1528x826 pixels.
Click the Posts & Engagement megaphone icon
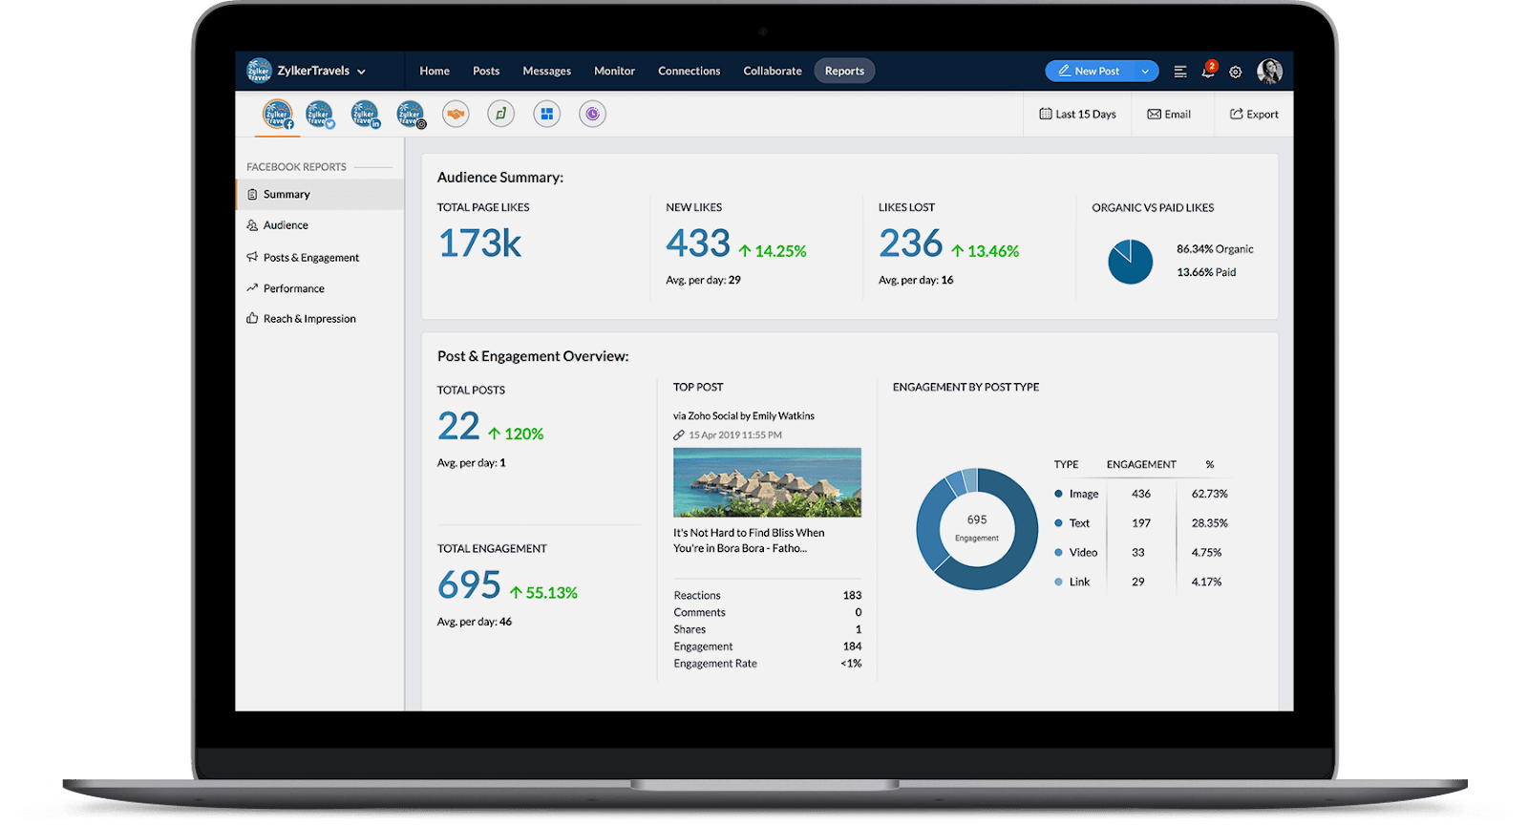pyautogui.click(x=252, y=257)
